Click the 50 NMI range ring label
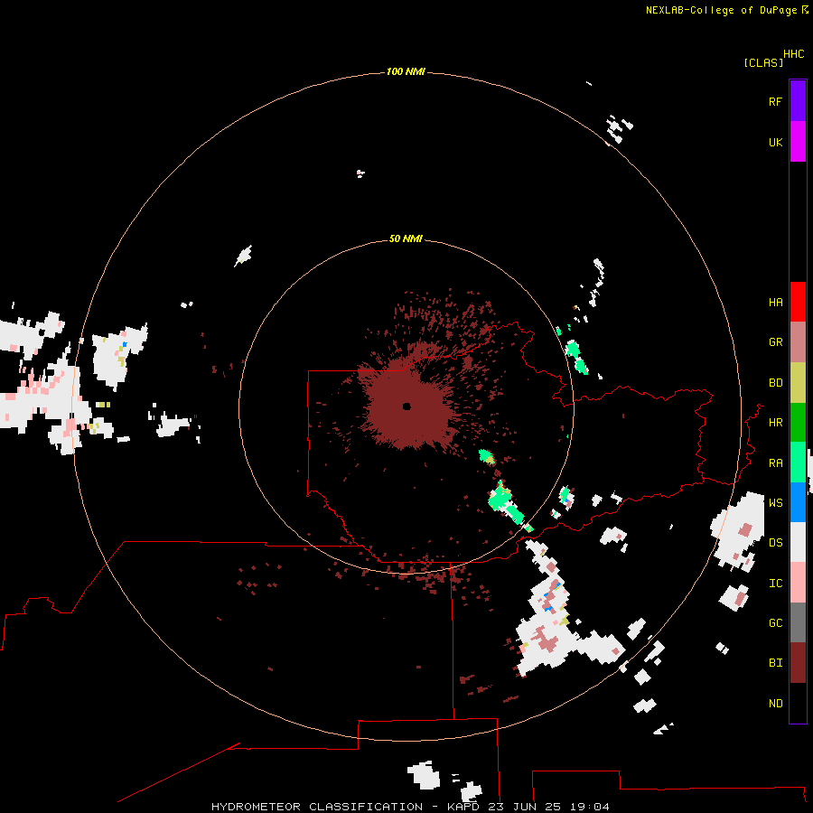Screen dimensions: 813x813 pos(406,238)
